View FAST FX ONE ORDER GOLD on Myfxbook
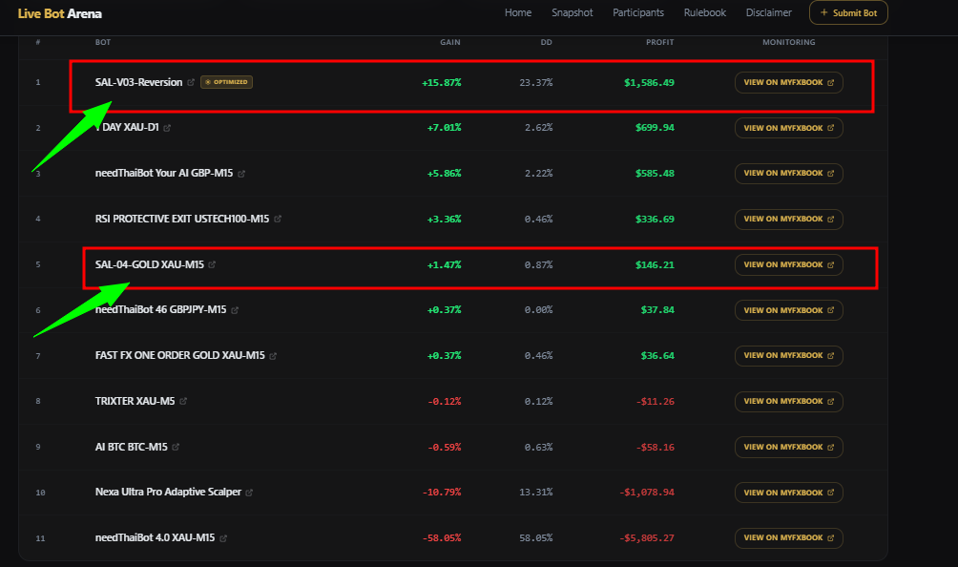 coord(788,356)
